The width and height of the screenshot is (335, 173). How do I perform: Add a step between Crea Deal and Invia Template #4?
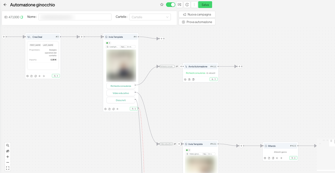coord(82,37)
